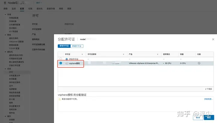
Task: Open the 操作 actions dropdown
Action: tap(39, 3)
